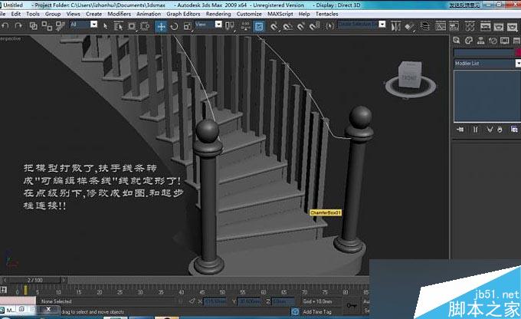Switch to the Hierarchy command panel tab
The image size is (521, 319).
[x=480, y=41]
